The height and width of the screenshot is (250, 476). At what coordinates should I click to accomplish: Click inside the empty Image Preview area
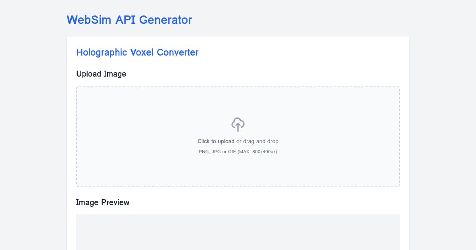pos(238,232)
